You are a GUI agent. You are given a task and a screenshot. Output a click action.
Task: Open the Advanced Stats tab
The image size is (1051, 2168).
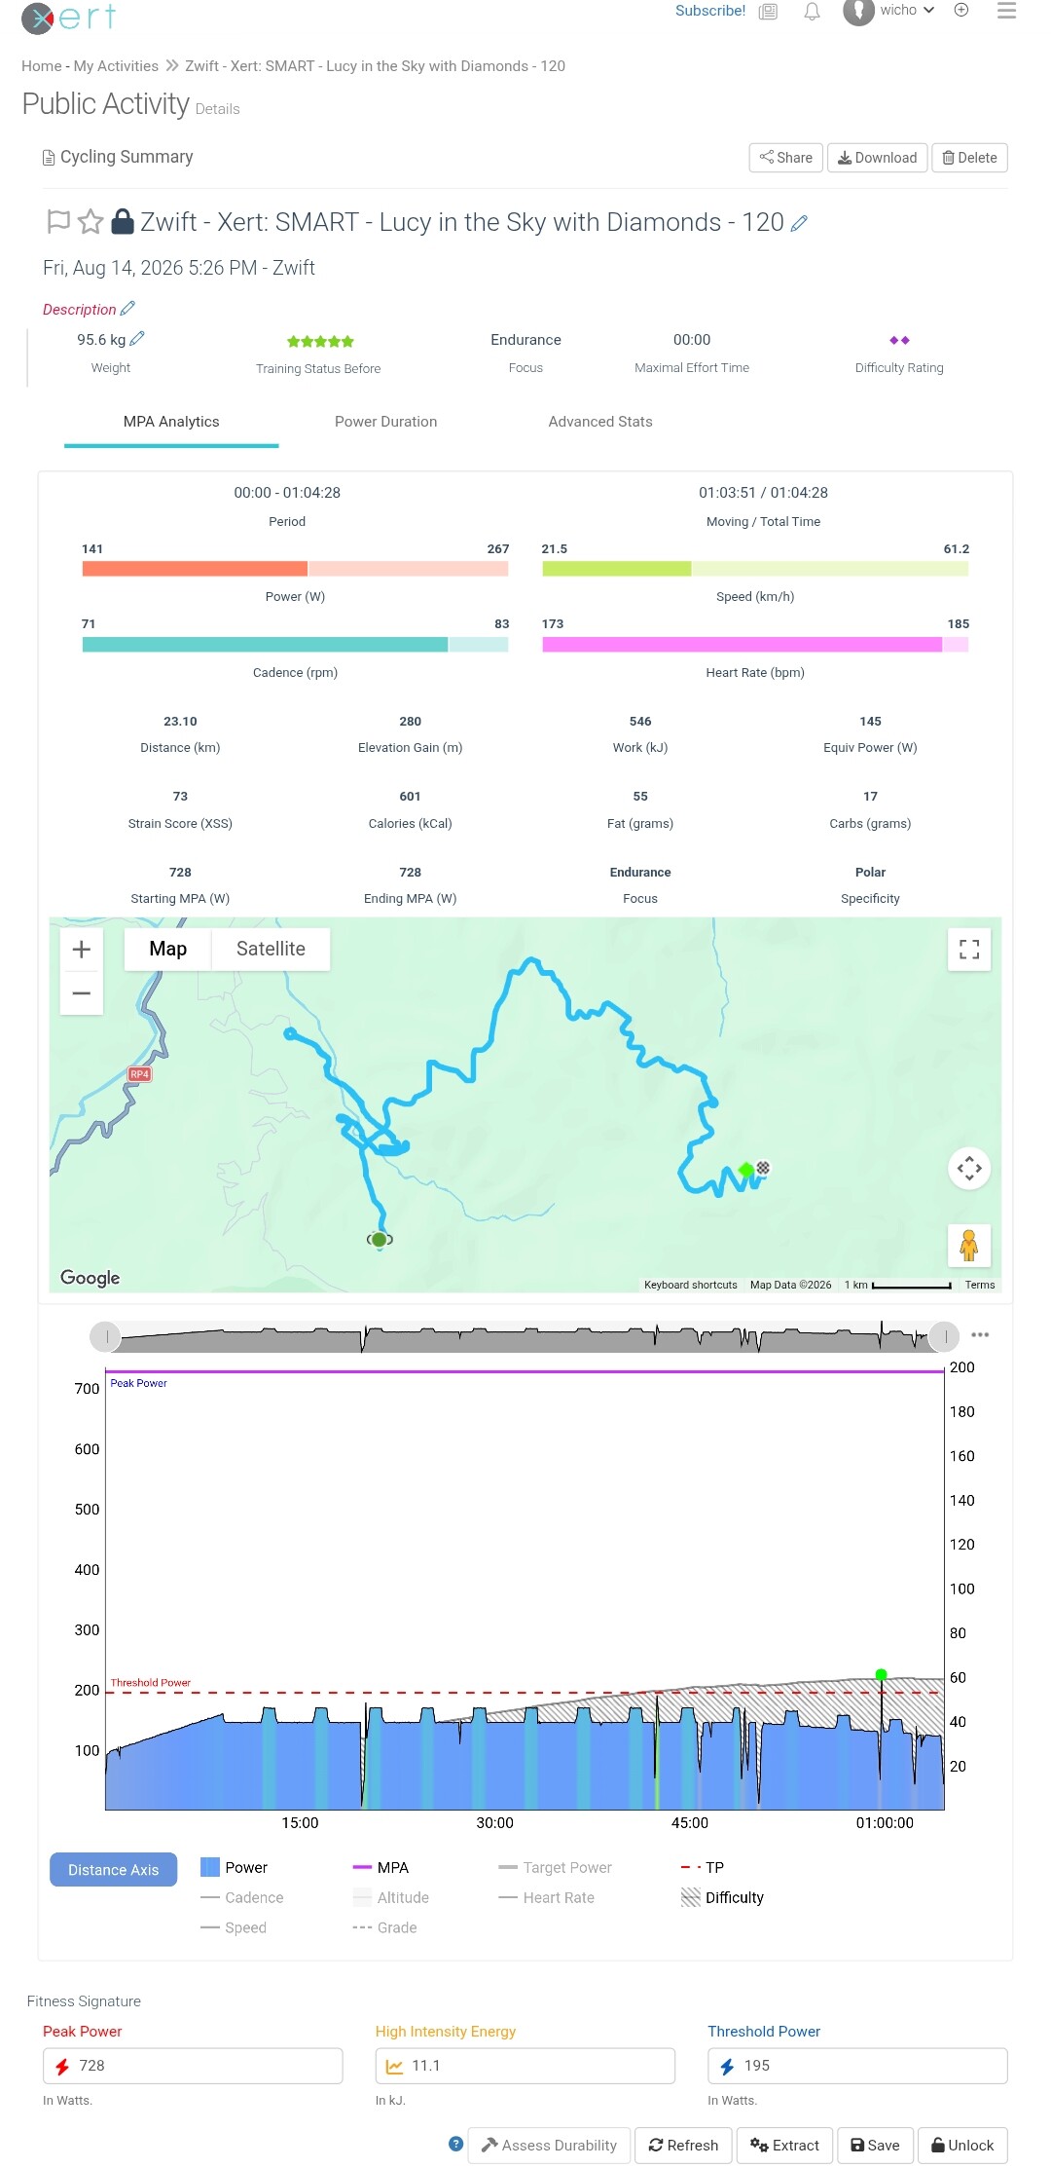point(600,422)
